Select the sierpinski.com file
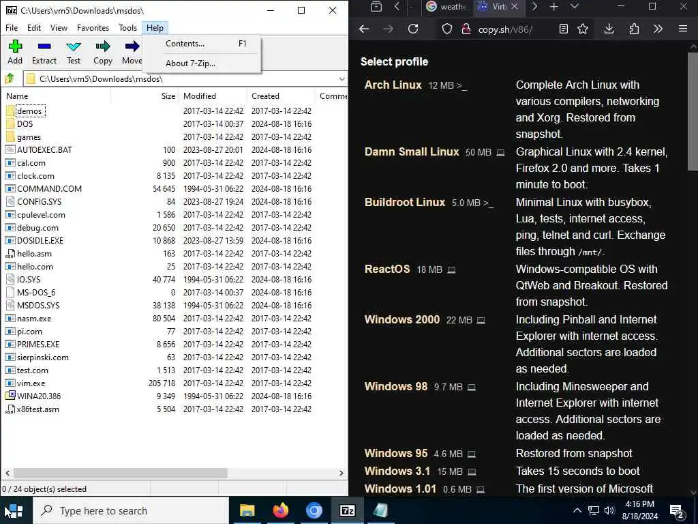The image size is (698, 524). click(43, 358)
